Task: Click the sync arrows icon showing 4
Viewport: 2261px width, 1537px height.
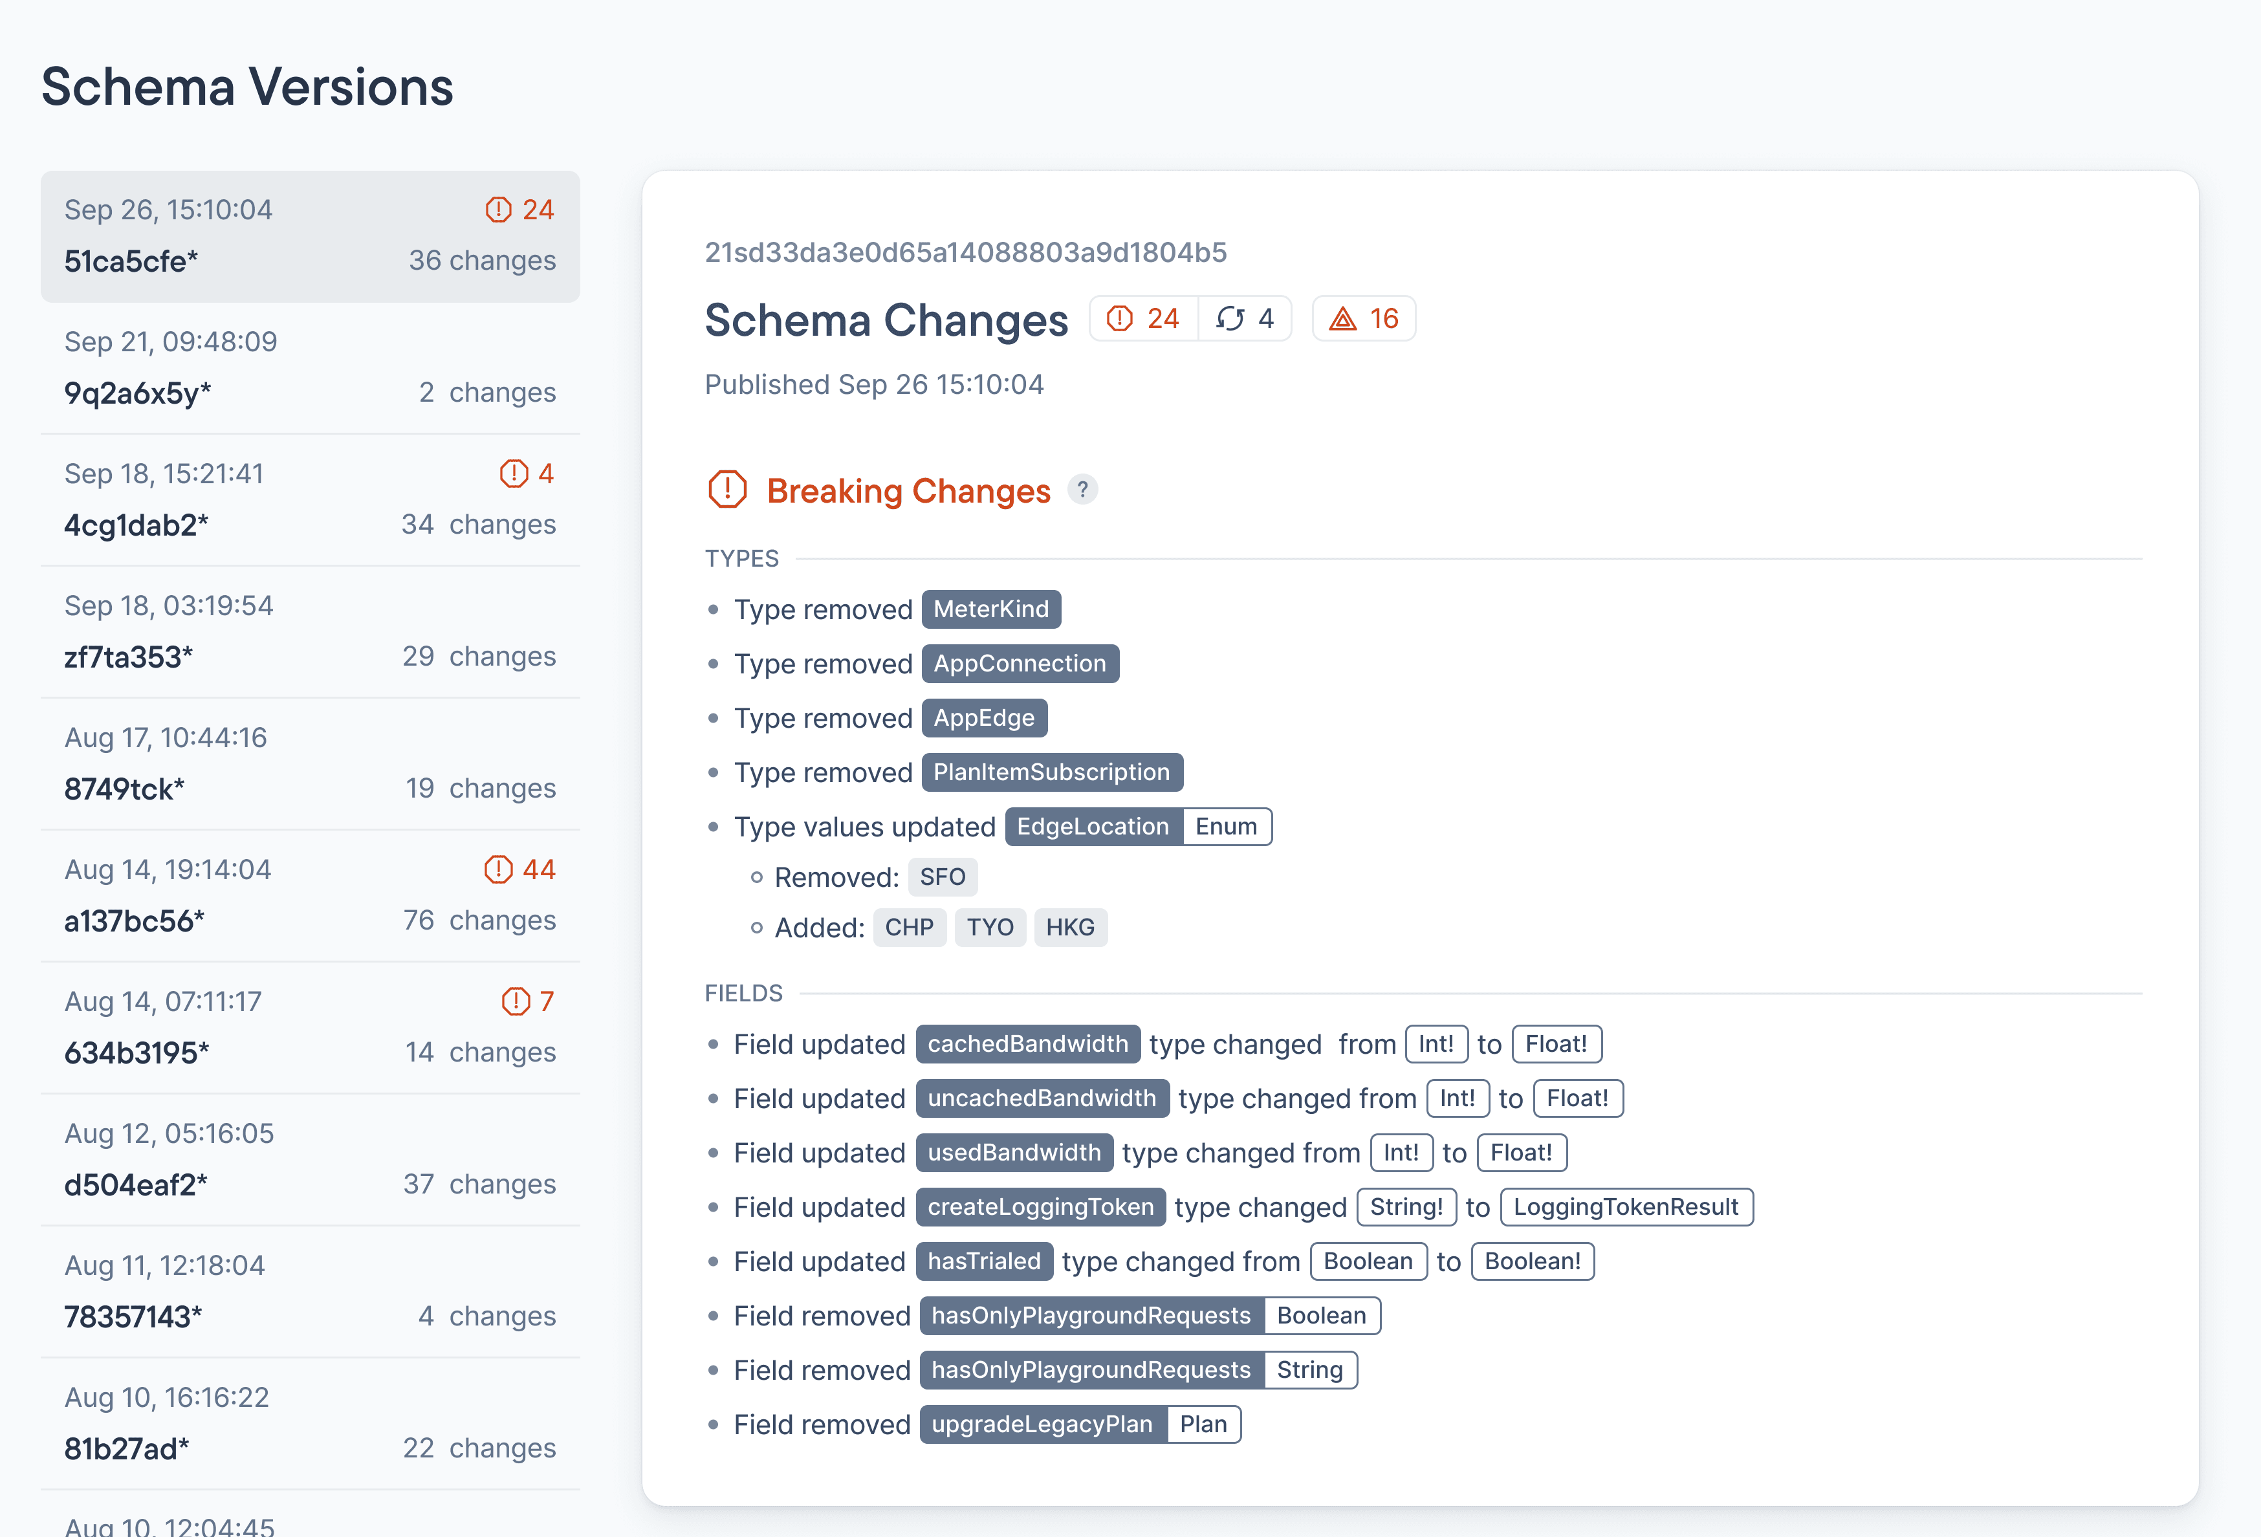Action: (1230, 318)
